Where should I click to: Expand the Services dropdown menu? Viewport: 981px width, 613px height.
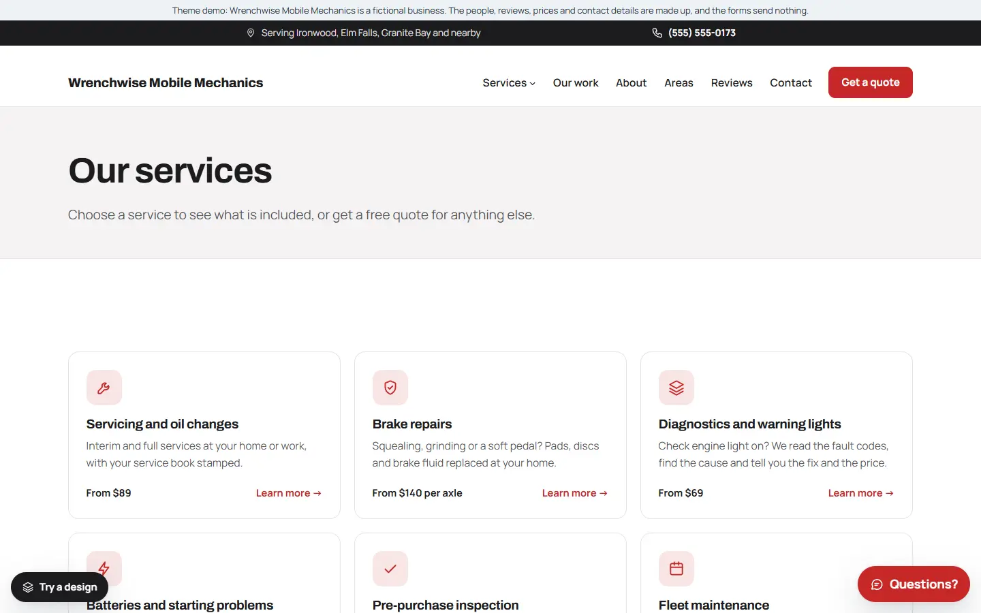click(509, 82)
